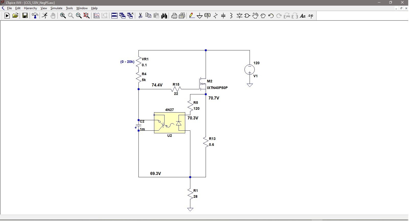Place a Resistor component
Screen dimensions: 409x221
tap(216, 16)
